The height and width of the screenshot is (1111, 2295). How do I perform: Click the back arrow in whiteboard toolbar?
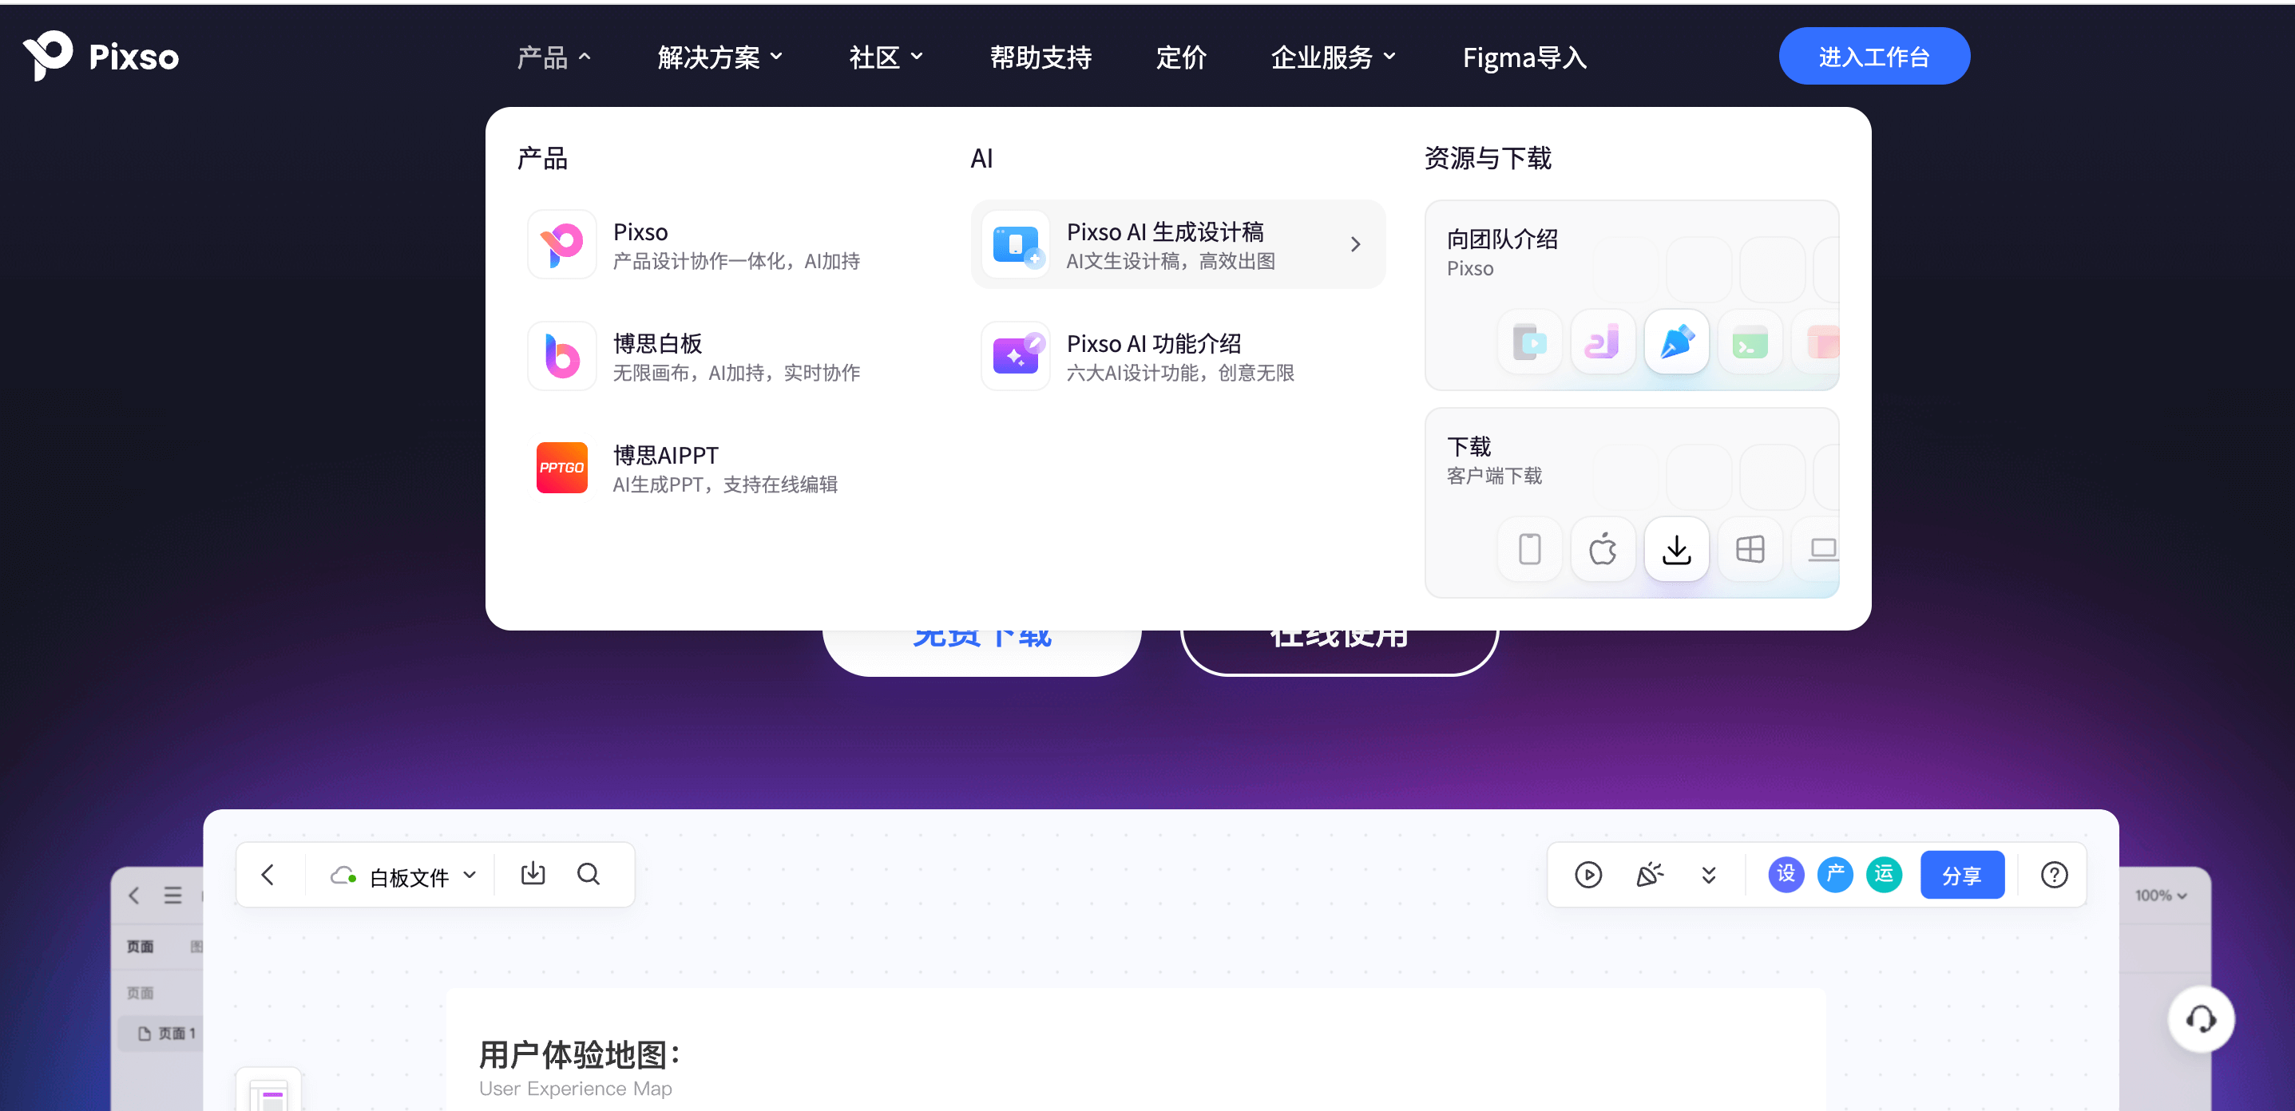(268, 875)
